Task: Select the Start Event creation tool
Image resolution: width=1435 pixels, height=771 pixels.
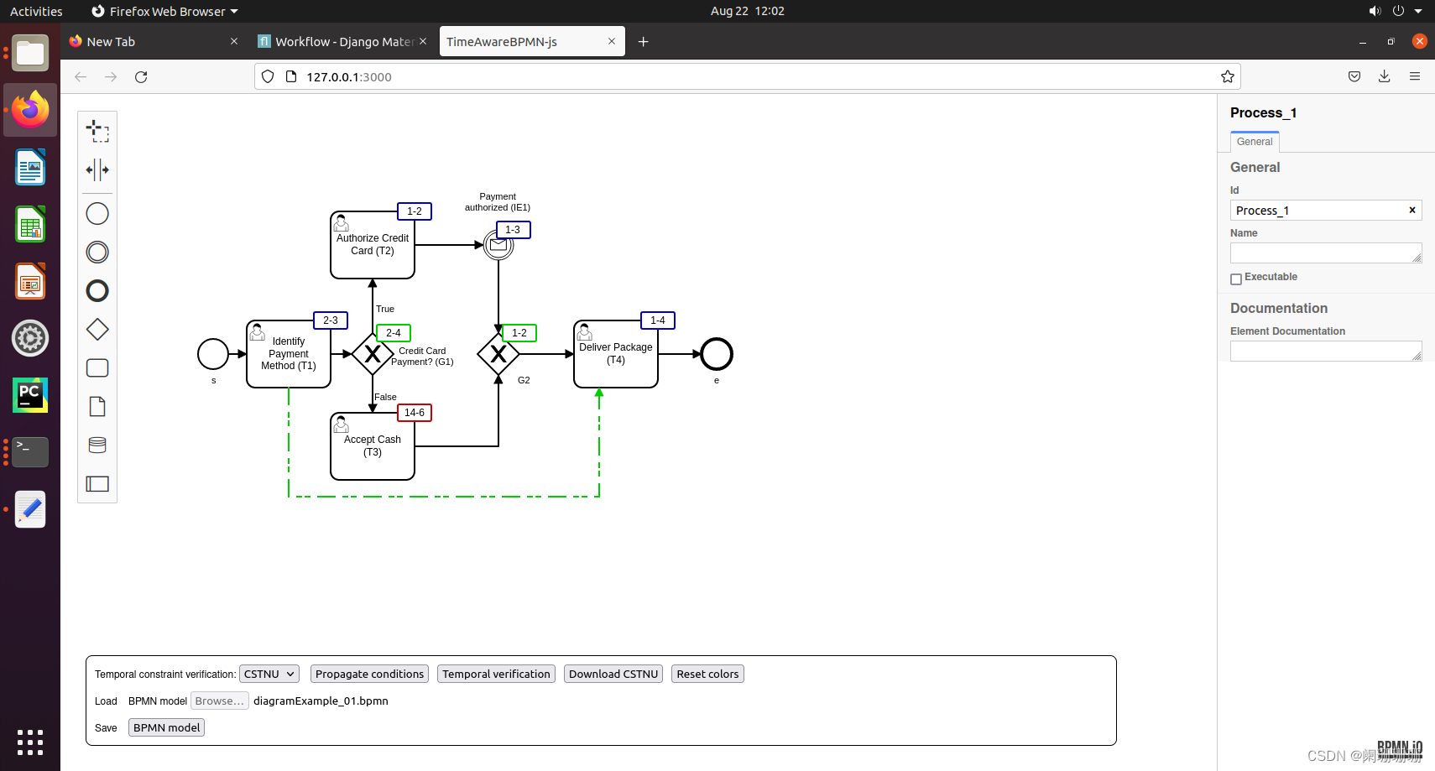Action: 97,213
